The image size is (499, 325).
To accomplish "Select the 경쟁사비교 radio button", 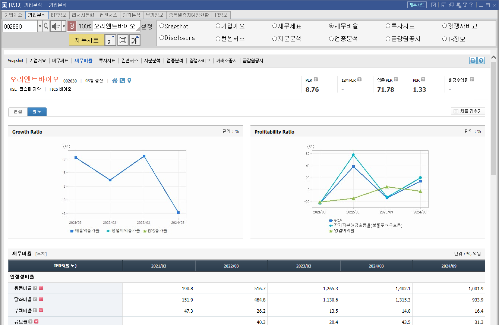I will [445, 26].
